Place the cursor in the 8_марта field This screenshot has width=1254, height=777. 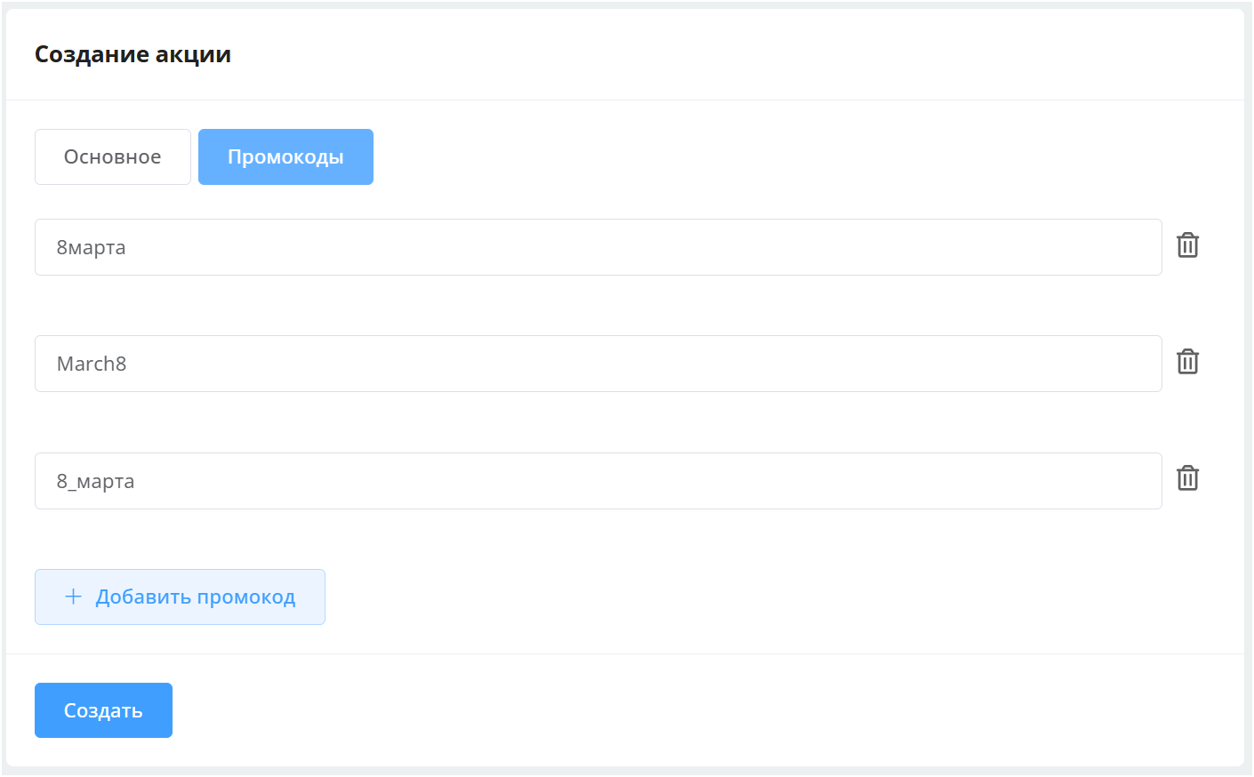(x=598, y=481)
